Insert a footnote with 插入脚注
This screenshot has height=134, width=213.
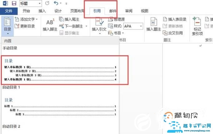[x=50, y=25]
